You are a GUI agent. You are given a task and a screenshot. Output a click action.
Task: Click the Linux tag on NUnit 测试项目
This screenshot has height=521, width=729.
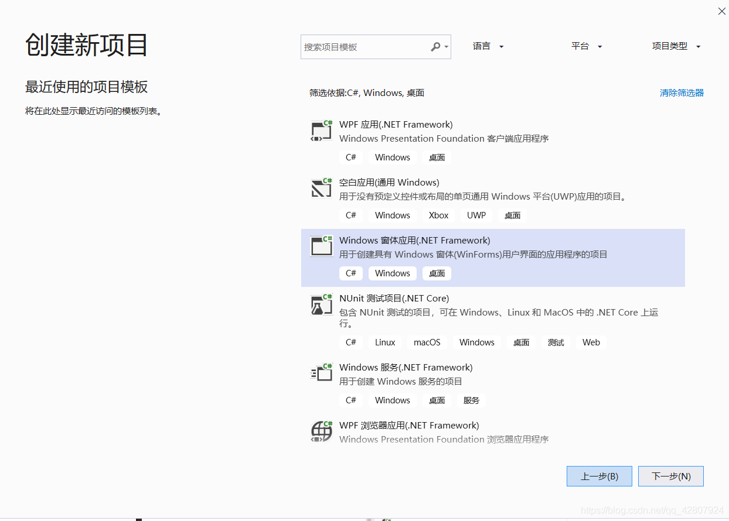[x=385, y=342]
